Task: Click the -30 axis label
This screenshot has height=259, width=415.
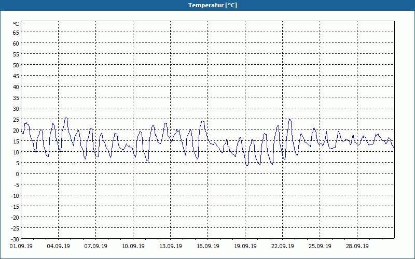Action: [15, 239]
